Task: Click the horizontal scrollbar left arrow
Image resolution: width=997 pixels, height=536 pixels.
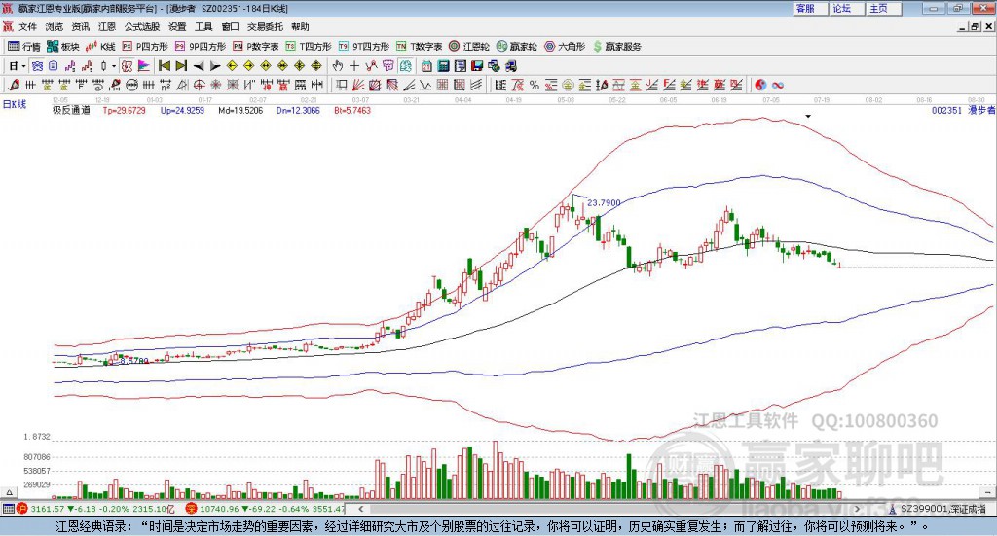Action: coord(360,509)
